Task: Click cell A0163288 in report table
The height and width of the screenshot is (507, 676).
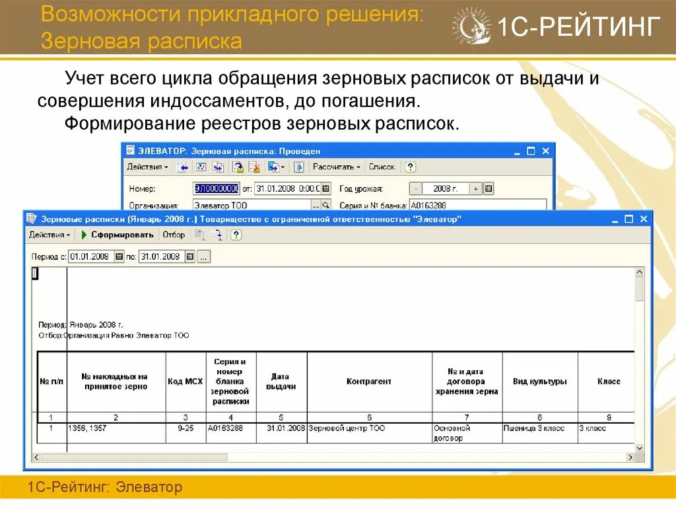Action: coord(231,433)
